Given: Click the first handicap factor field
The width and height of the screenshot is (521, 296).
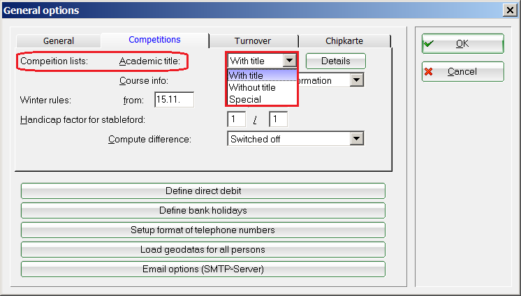Looking at the screenshot, I should pos(236,119).
